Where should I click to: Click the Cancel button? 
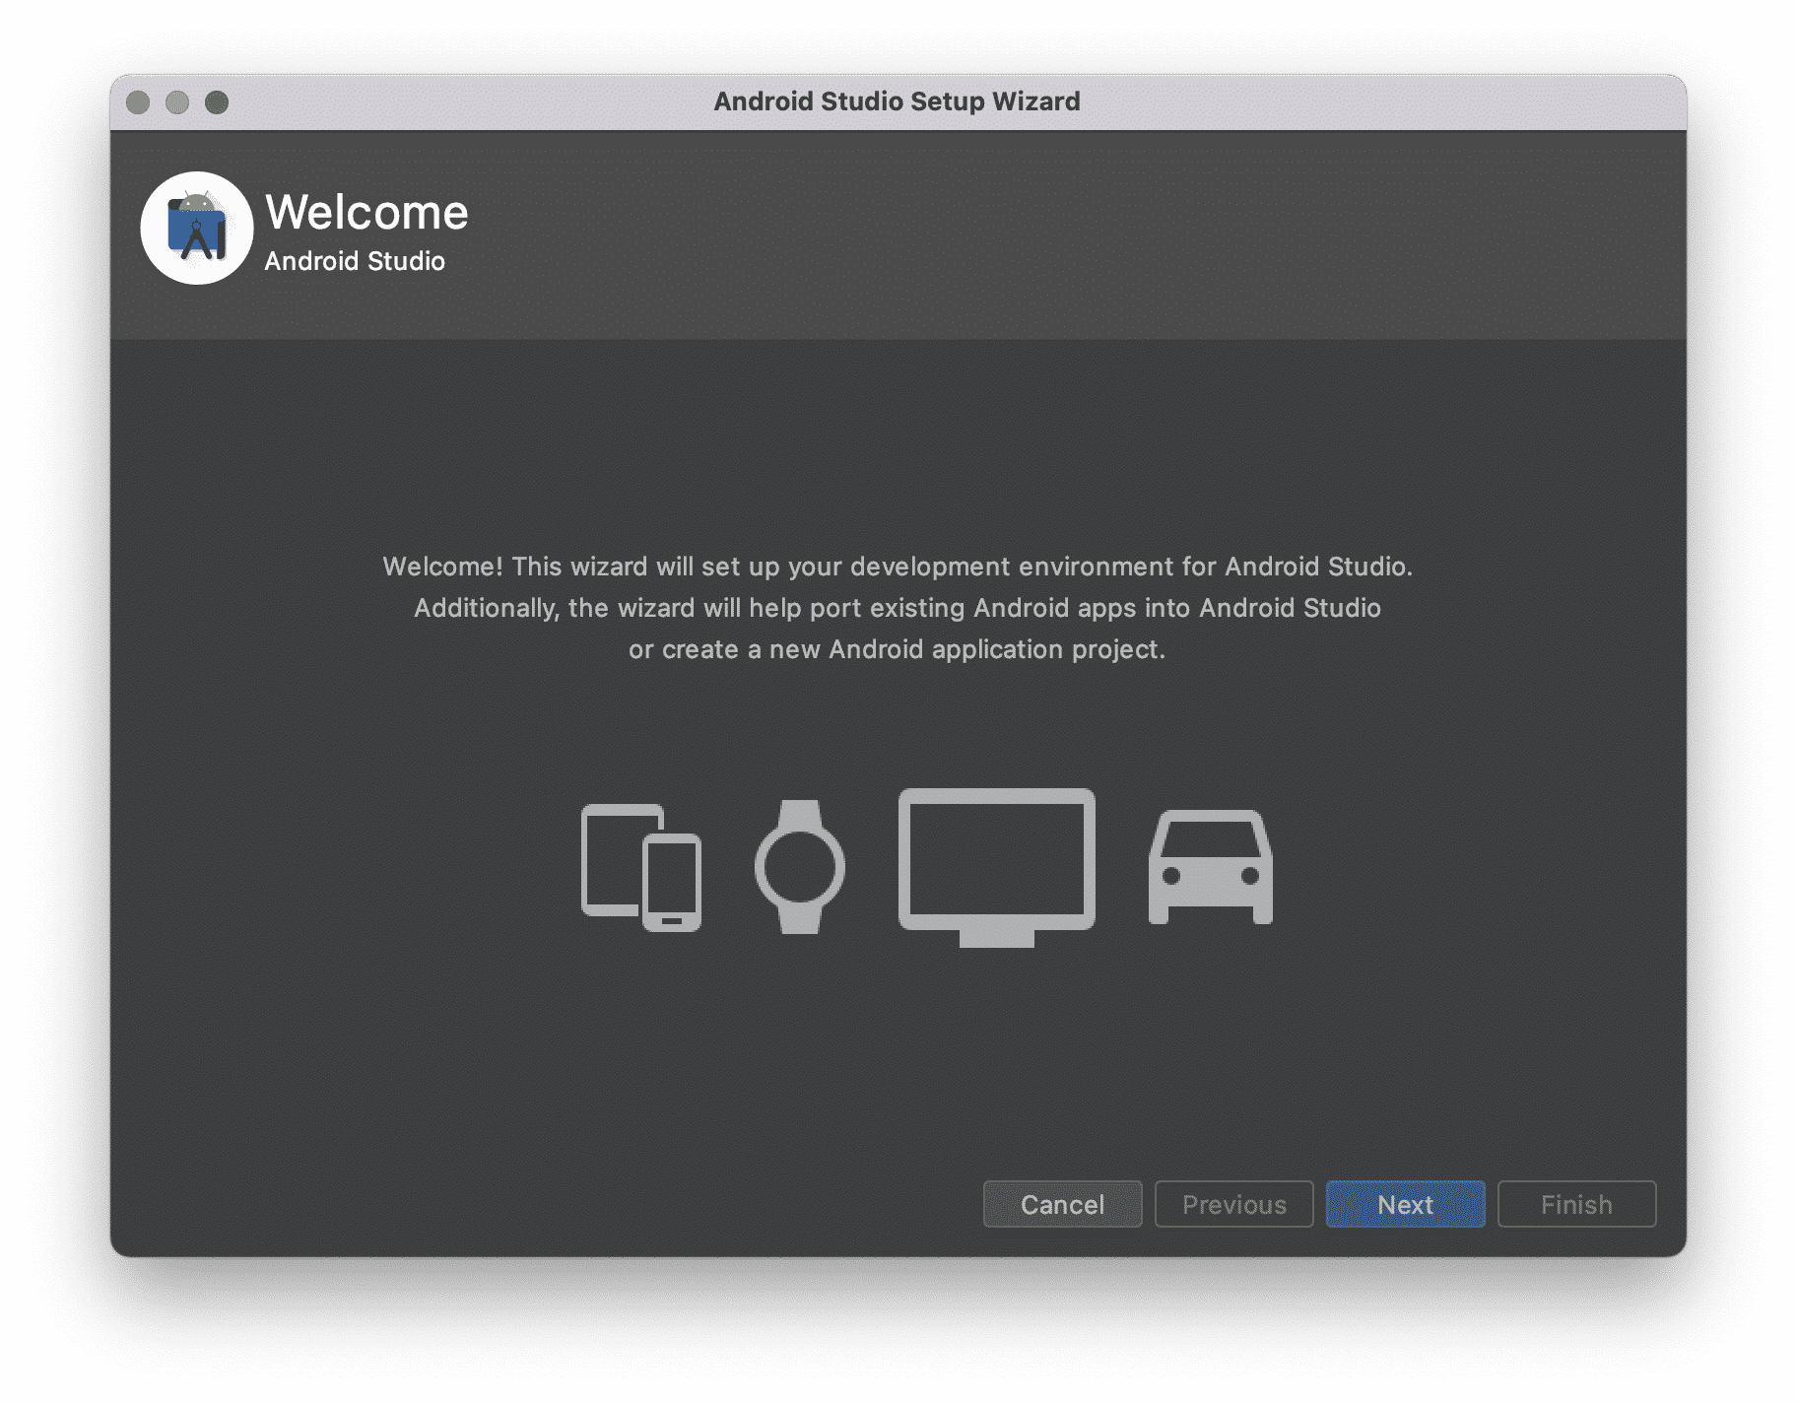coord(1062,1204)
